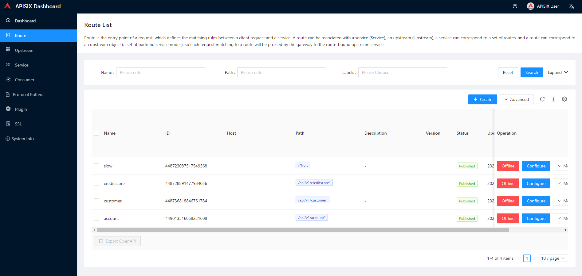
Task: Navigate to Protocol Buffers
Action: pyautogui.click(x=28, y=94)
